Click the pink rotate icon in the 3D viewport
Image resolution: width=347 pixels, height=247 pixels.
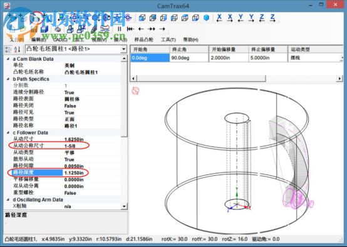coord(135,91)
